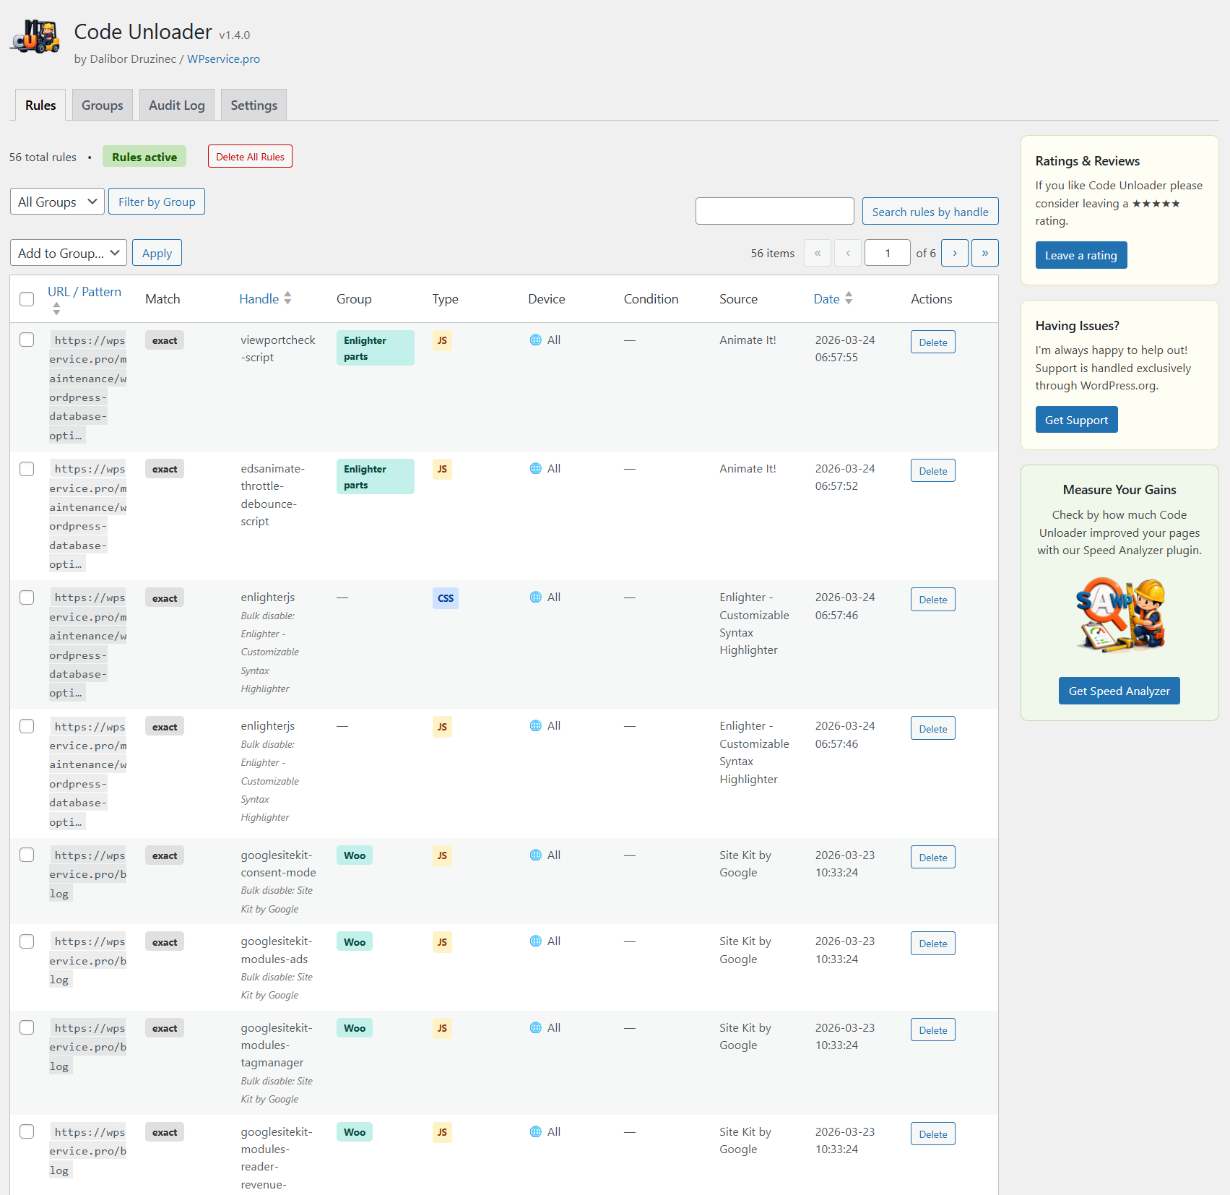The image size is (1230, 1195).
Task: Open the All Groups dropdown
Action: 56,202
